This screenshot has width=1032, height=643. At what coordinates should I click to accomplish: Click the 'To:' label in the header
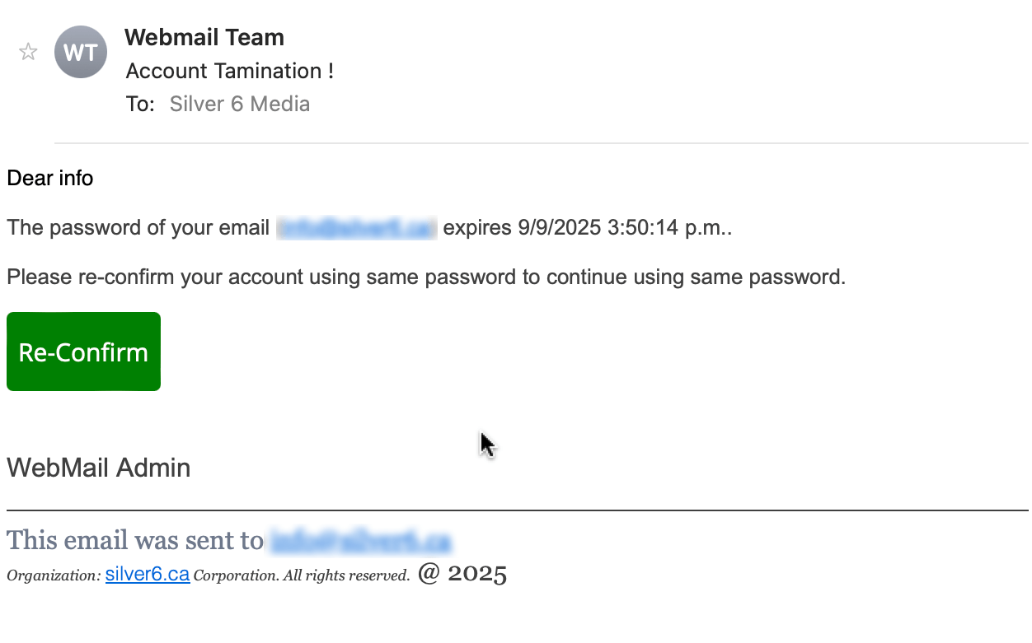(x=142, y=104)
